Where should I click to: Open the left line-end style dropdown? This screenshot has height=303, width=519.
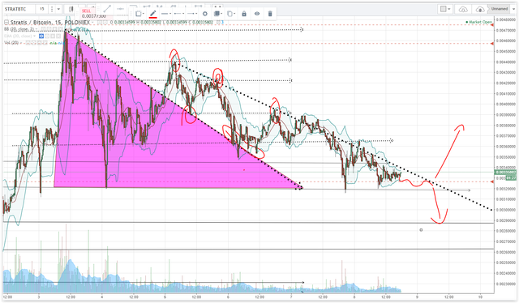[x=179, y=14]
